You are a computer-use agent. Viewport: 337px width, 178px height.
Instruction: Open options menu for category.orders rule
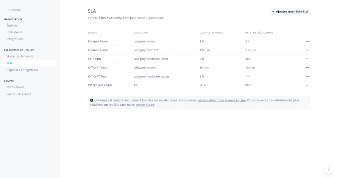(307, 41)
